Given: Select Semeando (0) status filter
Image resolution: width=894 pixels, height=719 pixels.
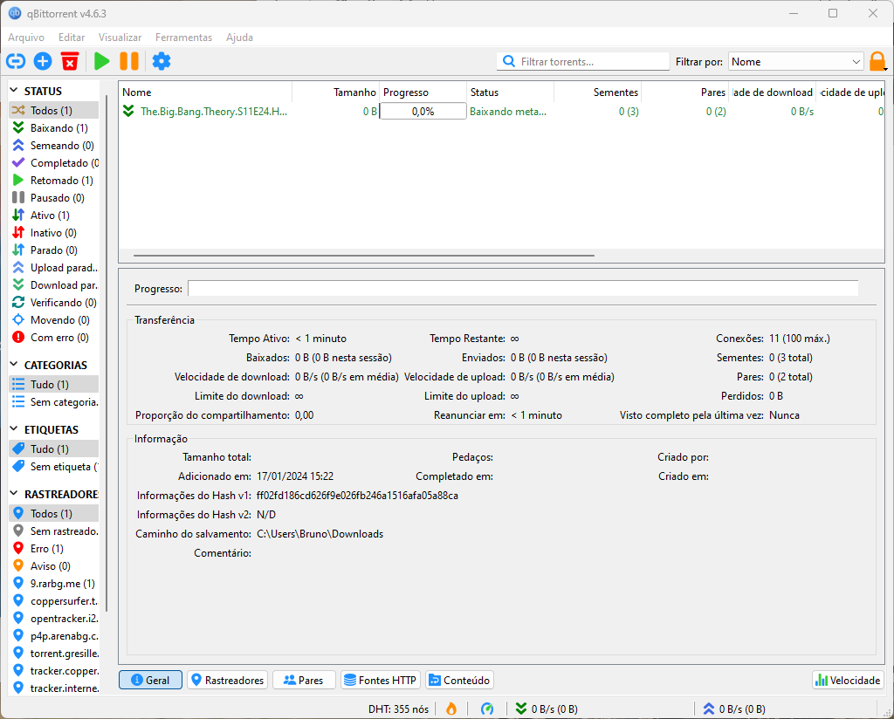Looking at the screenshot, I should 54,145.
